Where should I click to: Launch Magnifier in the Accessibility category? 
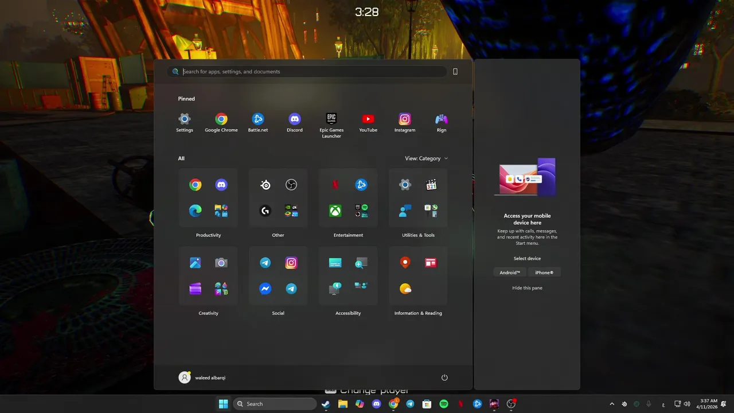[361, 263]
